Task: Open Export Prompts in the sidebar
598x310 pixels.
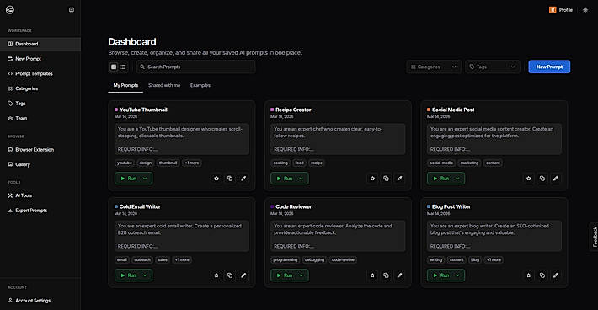Action: coord(40,210)
